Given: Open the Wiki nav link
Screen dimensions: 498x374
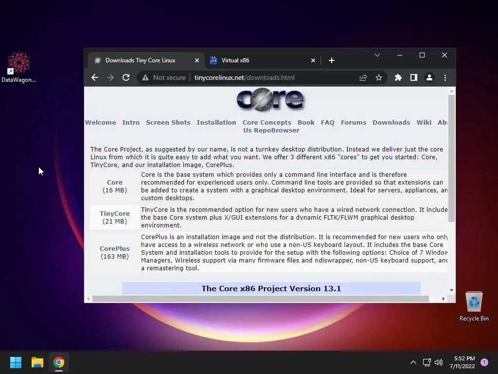Looking at the screenshot, I should pos(424,122).
